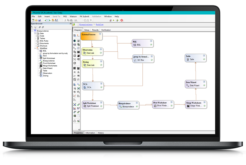Click the open folder toolbar icon
246x165 pixels.
36,20
